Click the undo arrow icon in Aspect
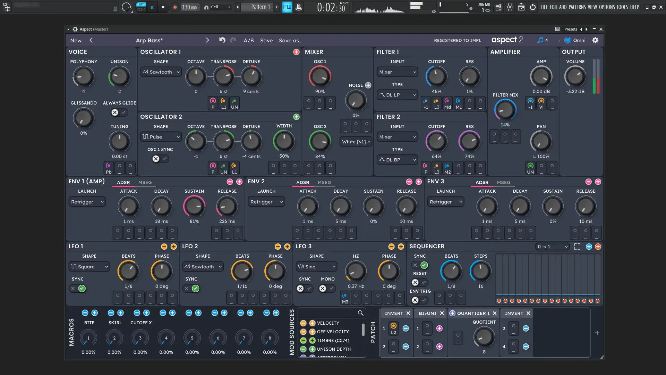The image size is (666, 375). pyautogui.click(x=222, y=40)
